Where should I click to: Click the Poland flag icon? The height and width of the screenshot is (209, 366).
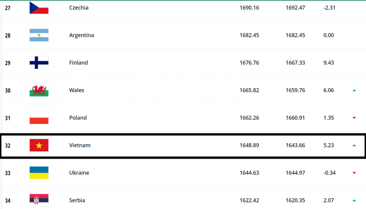[x=39, y=118]
